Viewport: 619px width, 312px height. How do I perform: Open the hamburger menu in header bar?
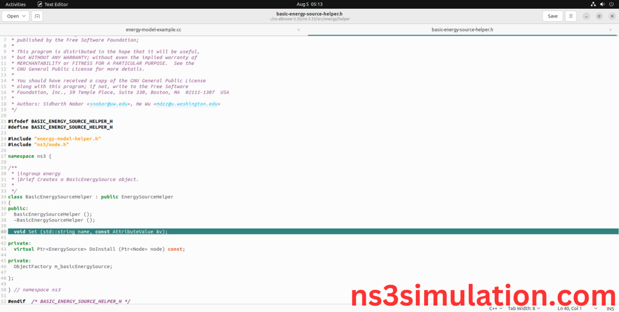click(x=571, y=16)
